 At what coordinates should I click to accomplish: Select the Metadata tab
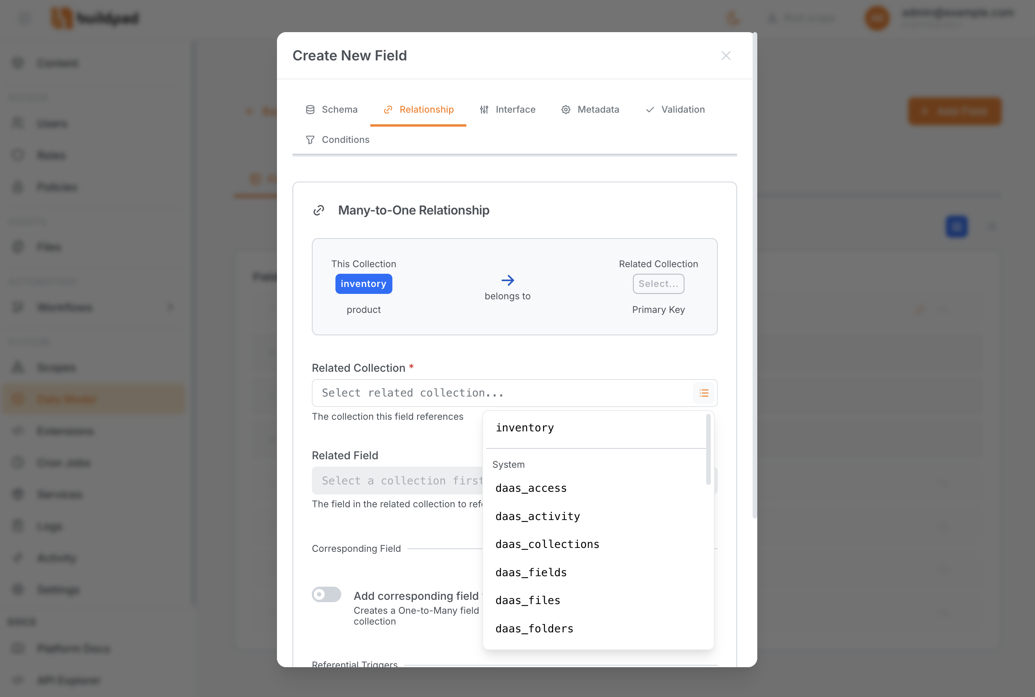point(590,109)
